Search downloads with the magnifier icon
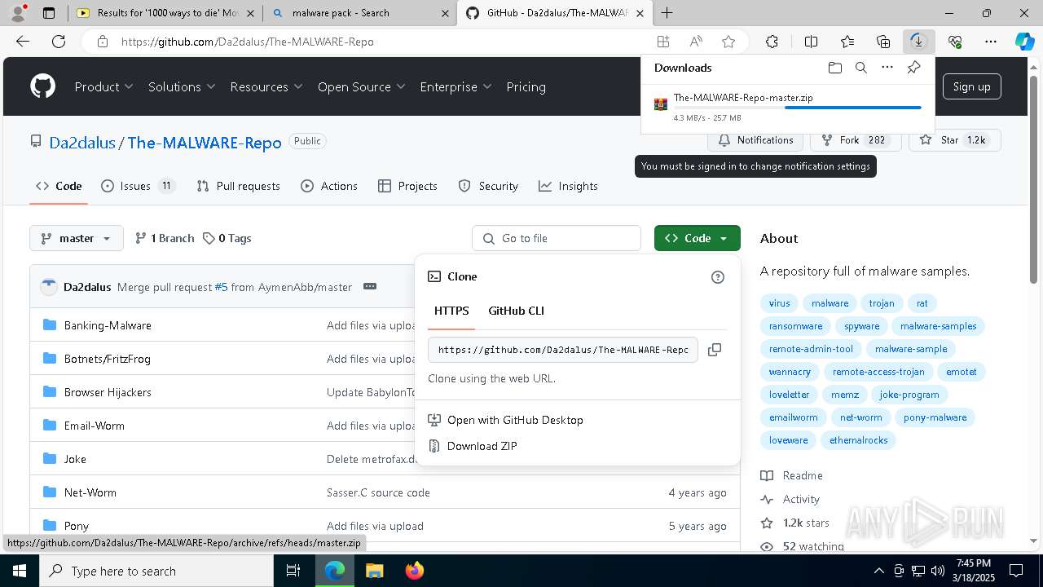 coord(860,68)
